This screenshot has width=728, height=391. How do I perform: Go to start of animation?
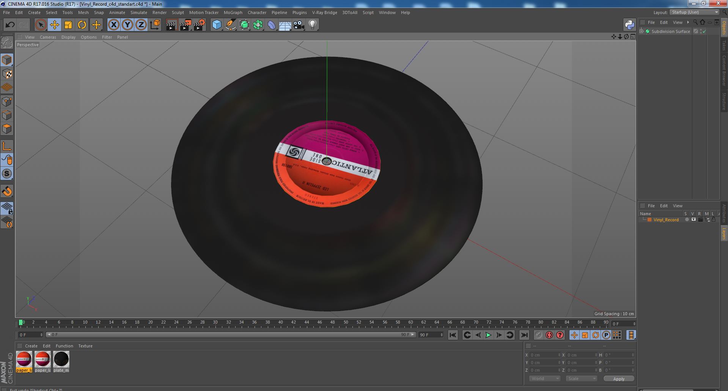(x=453, y=335)
